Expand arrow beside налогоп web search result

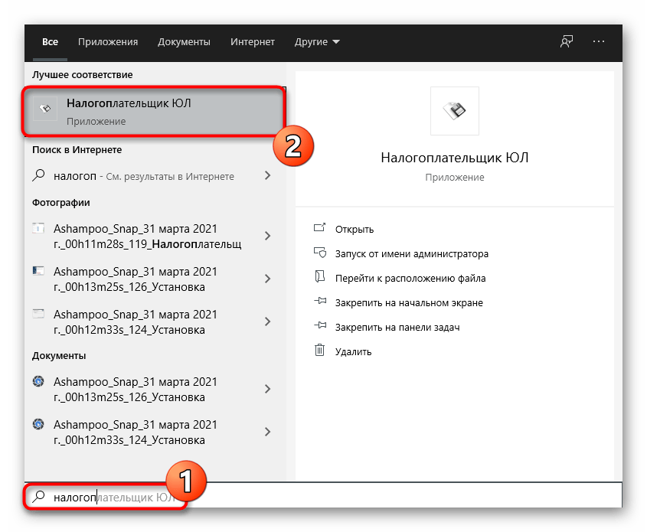click(267, 175)
